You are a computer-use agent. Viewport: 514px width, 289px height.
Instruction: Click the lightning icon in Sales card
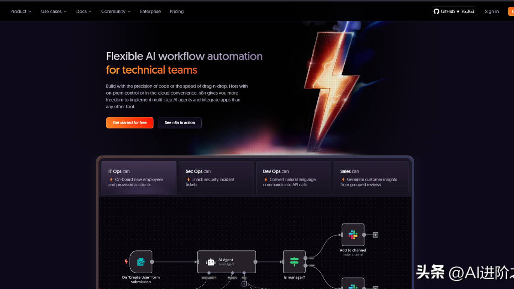tap(343, 179)
